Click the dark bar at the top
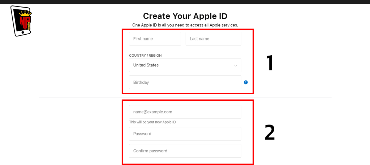The width and height of the screenshot is (370, 165). [185, 2]
